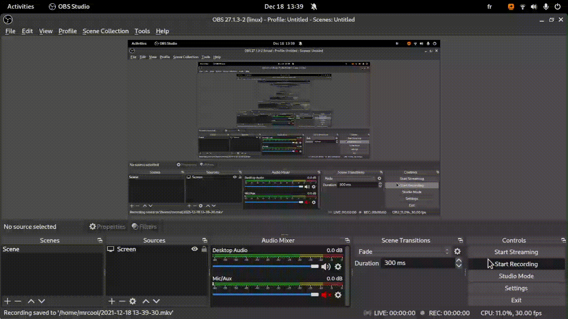The width and height of the screenshot is (568, 319).
Task: Click the 'Recording saved to' status message
Action: pos(89,313)
